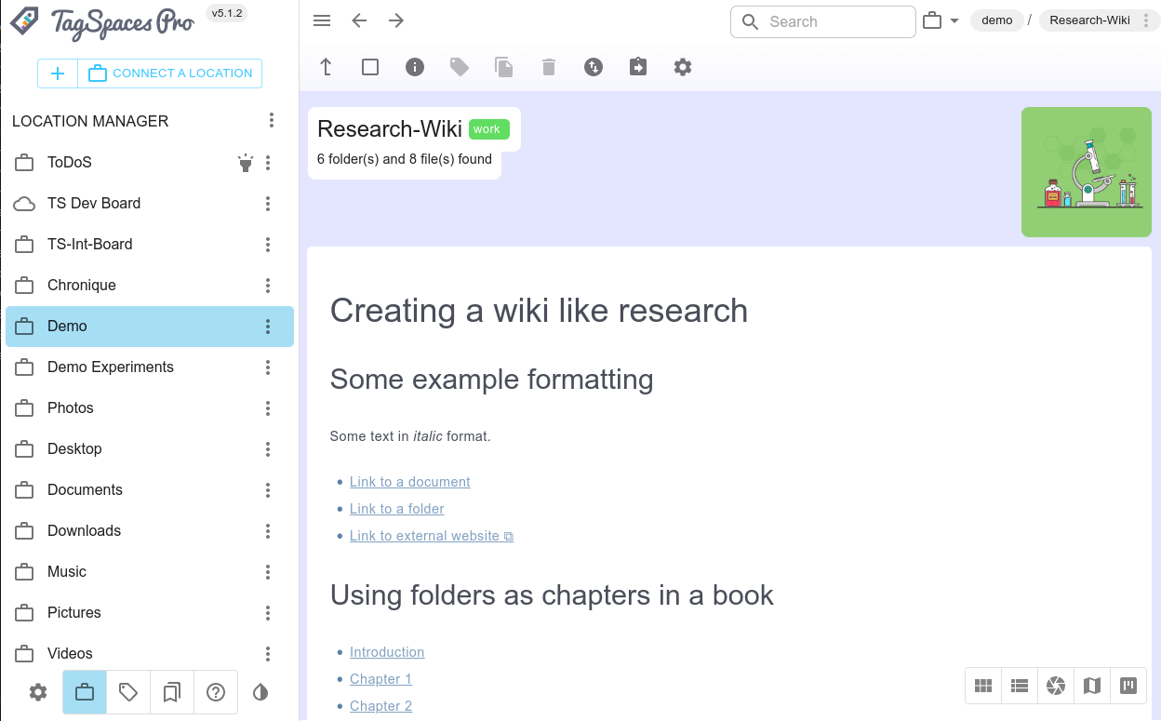Click Connect a Location button

tap(170, 73)
